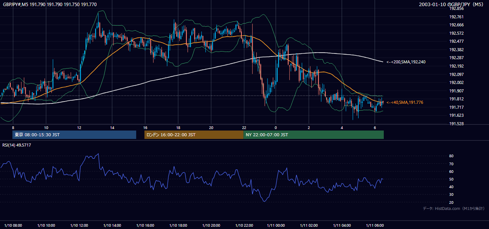489x229 pixels.
Task: Click price axis label 192.666
Action: [x=456, y=25]
